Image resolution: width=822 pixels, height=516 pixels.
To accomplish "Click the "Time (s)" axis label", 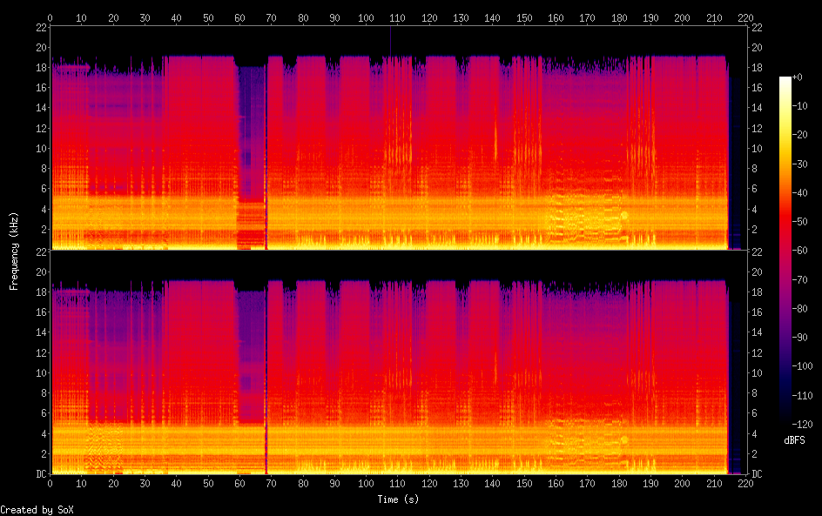I will click(399, 499).
